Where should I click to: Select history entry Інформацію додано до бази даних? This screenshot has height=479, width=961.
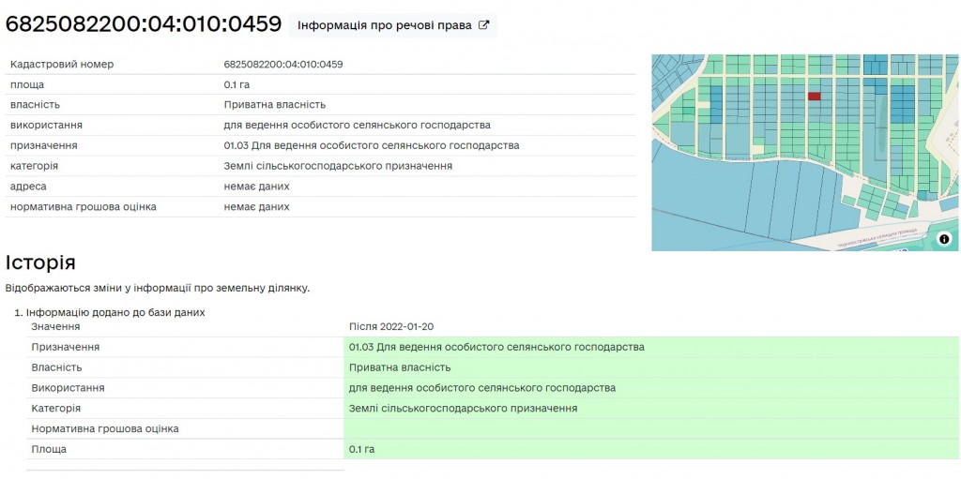coord(115,312)
